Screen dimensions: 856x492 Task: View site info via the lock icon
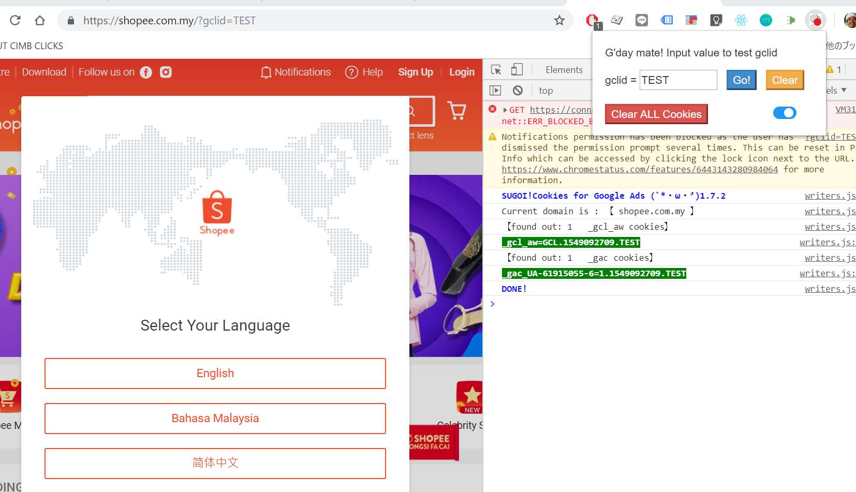pos(71,20)
